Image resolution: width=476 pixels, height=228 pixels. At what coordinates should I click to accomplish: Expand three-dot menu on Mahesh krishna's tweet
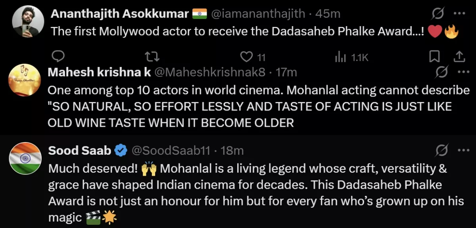(463, 72)
